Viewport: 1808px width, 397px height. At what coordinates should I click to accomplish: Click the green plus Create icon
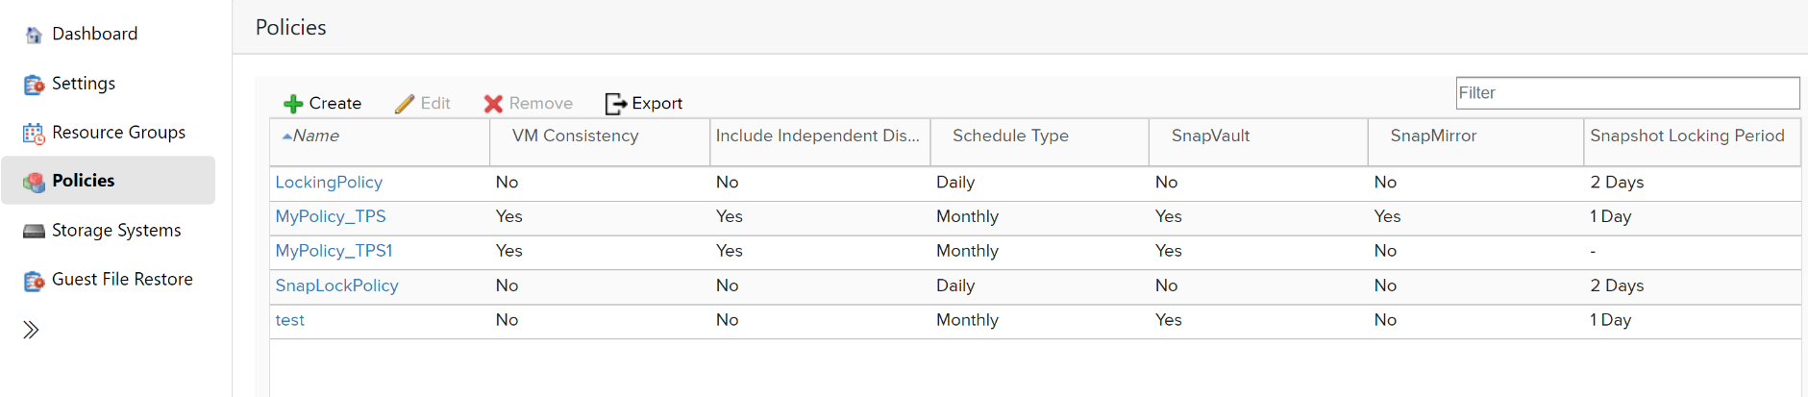tap(293, 104)
